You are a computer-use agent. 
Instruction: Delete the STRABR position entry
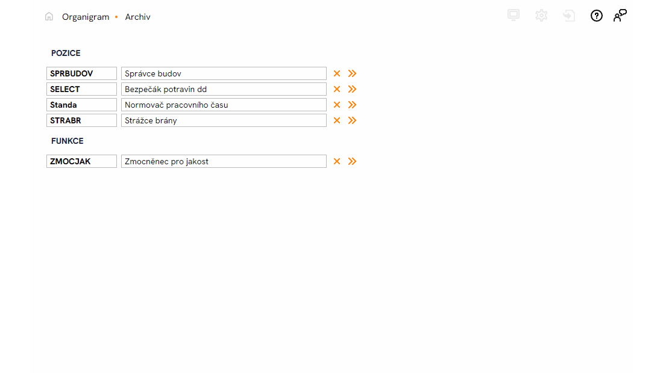click(337, 120)
